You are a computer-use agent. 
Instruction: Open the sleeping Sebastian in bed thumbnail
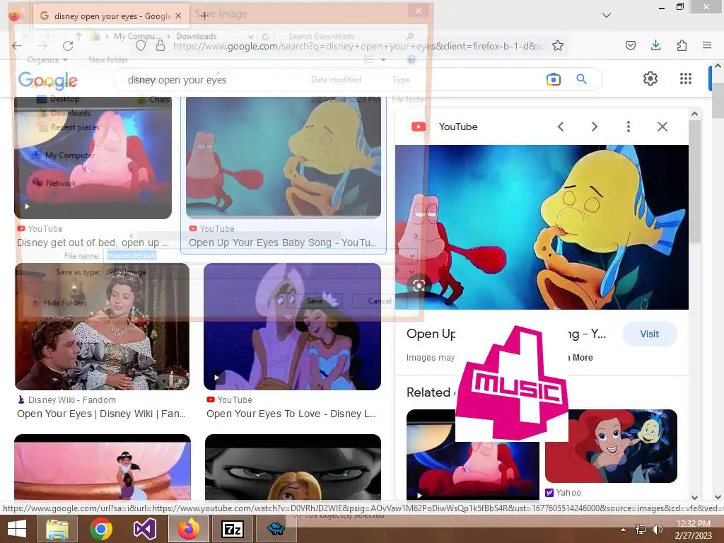(93, 158)
